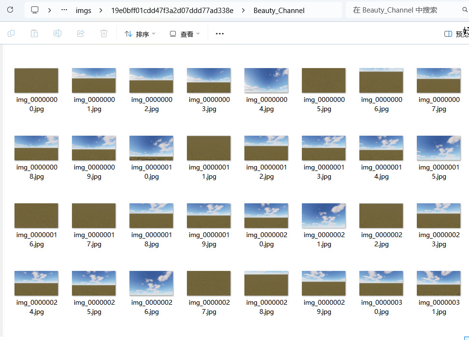Viewport: 469px width, 340px height.
Task: Click the paste icon in toolbar
Action: [x=34, y=33]
